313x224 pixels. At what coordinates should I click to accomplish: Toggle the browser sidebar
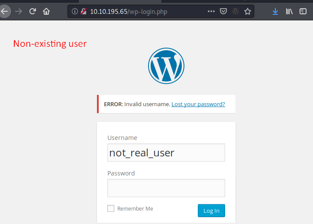[x=303, y=11]
